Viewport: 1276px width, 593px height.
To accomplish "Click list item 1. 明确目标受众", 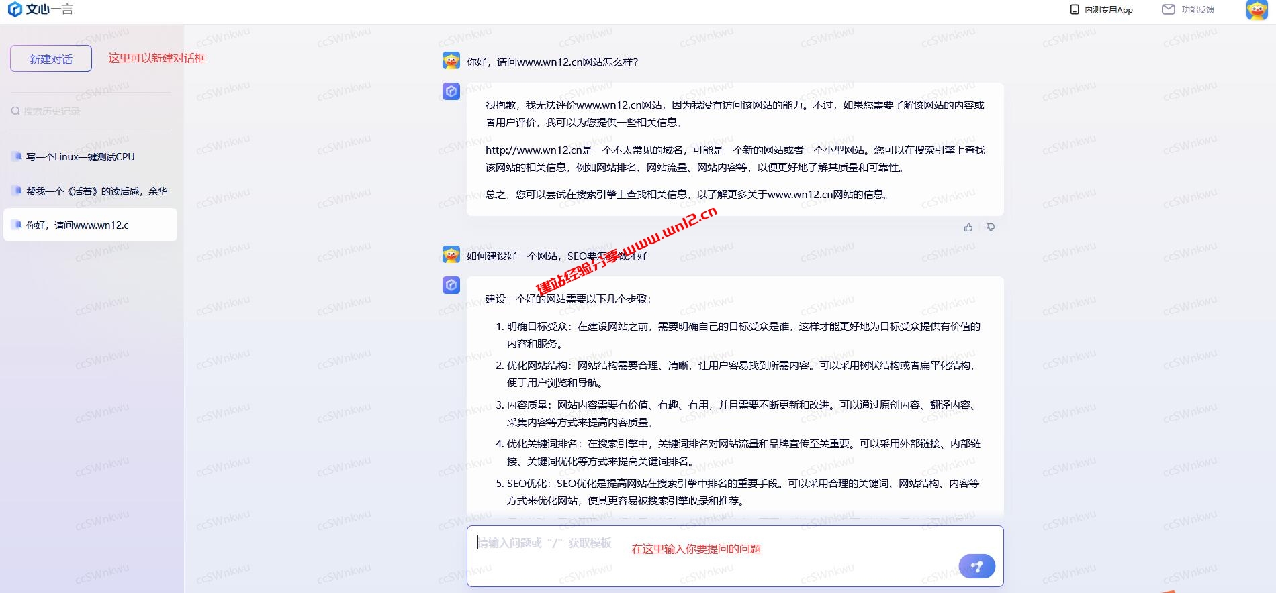I will click(x=738, y=335).
